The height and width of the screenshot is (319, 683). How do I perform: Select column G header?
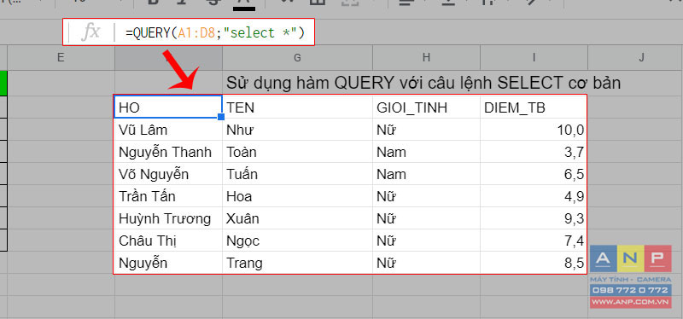[297, 57]
